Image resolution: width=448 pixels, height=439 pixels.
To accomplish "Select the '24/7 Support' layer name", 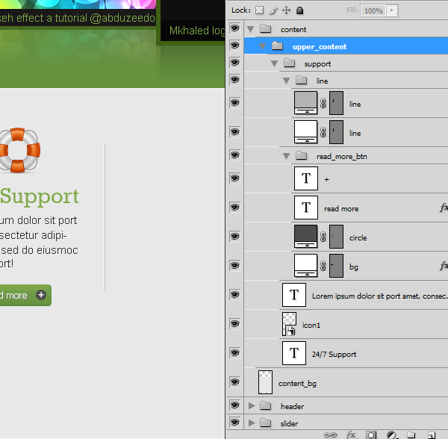I will 334,354.
